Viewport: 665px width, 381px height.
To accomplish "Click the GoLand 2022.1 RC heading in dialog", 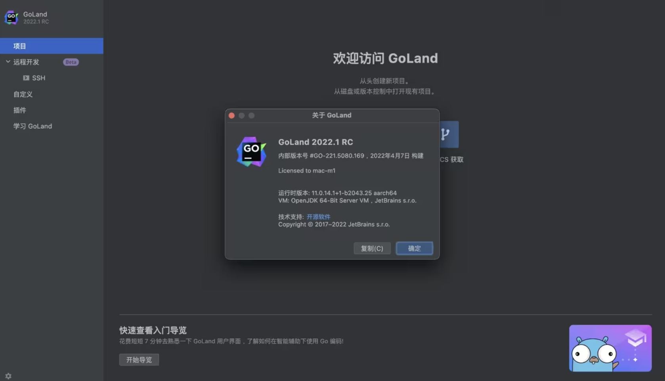I will coord(315,142).
